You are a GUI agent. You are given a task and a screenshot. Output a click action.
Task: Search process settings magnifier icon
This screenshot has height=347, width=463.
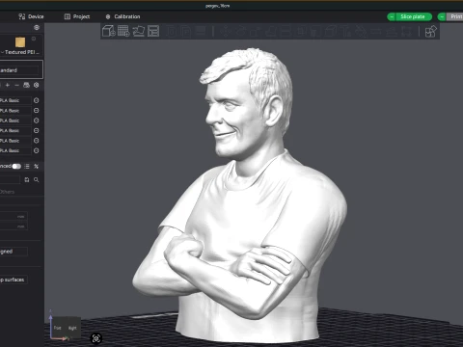click(37, 180)
